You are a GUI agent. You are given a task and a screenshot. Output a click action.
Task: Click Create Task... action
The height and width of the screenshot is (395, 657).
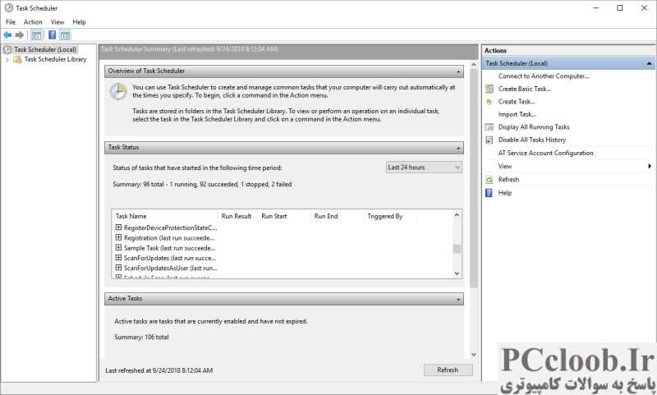tap(517, 102)
